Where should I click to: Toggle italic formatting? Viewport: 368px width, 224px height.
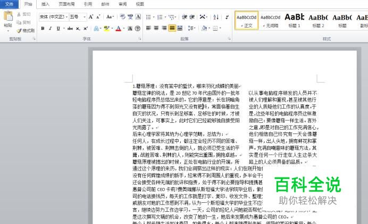51,29
